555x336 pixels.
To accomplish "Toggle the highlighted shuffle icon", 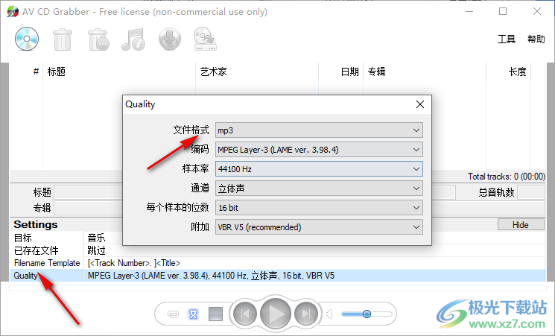I will pyautogui.click(x=193, y=314).
